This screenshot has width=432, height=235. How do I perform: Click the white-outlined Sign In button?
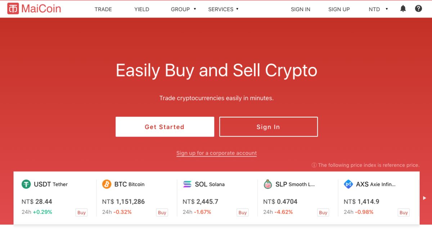point(268,127)
